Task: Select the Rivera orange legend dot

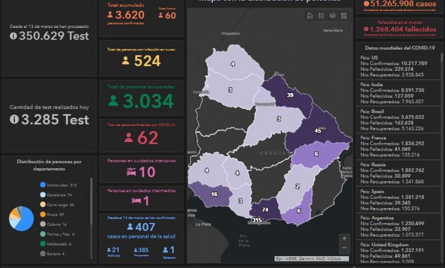Action: tap(43, 214)
